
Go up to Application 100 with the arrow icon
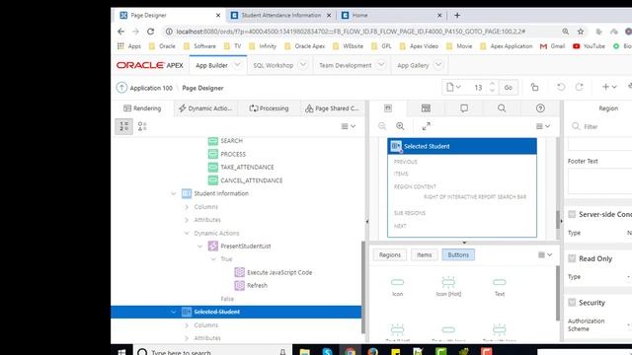pos(121,88)
